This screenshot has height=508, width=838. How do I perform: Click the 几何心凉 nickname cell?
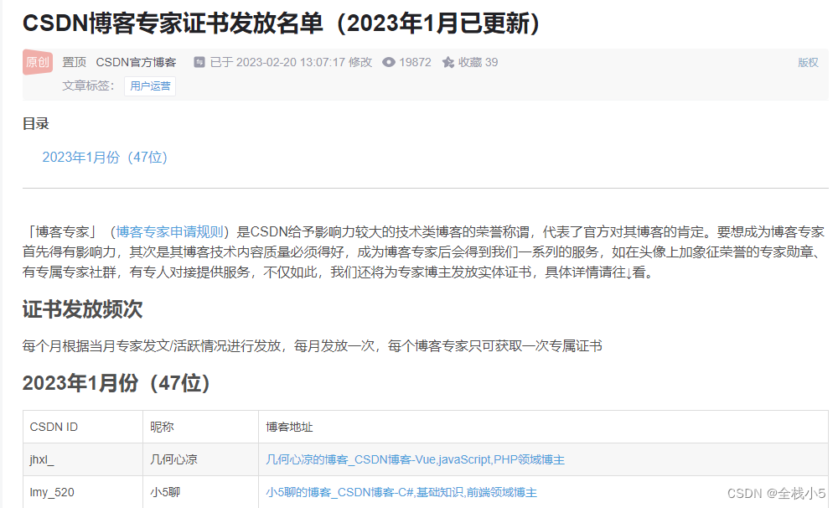click(200, 459)
